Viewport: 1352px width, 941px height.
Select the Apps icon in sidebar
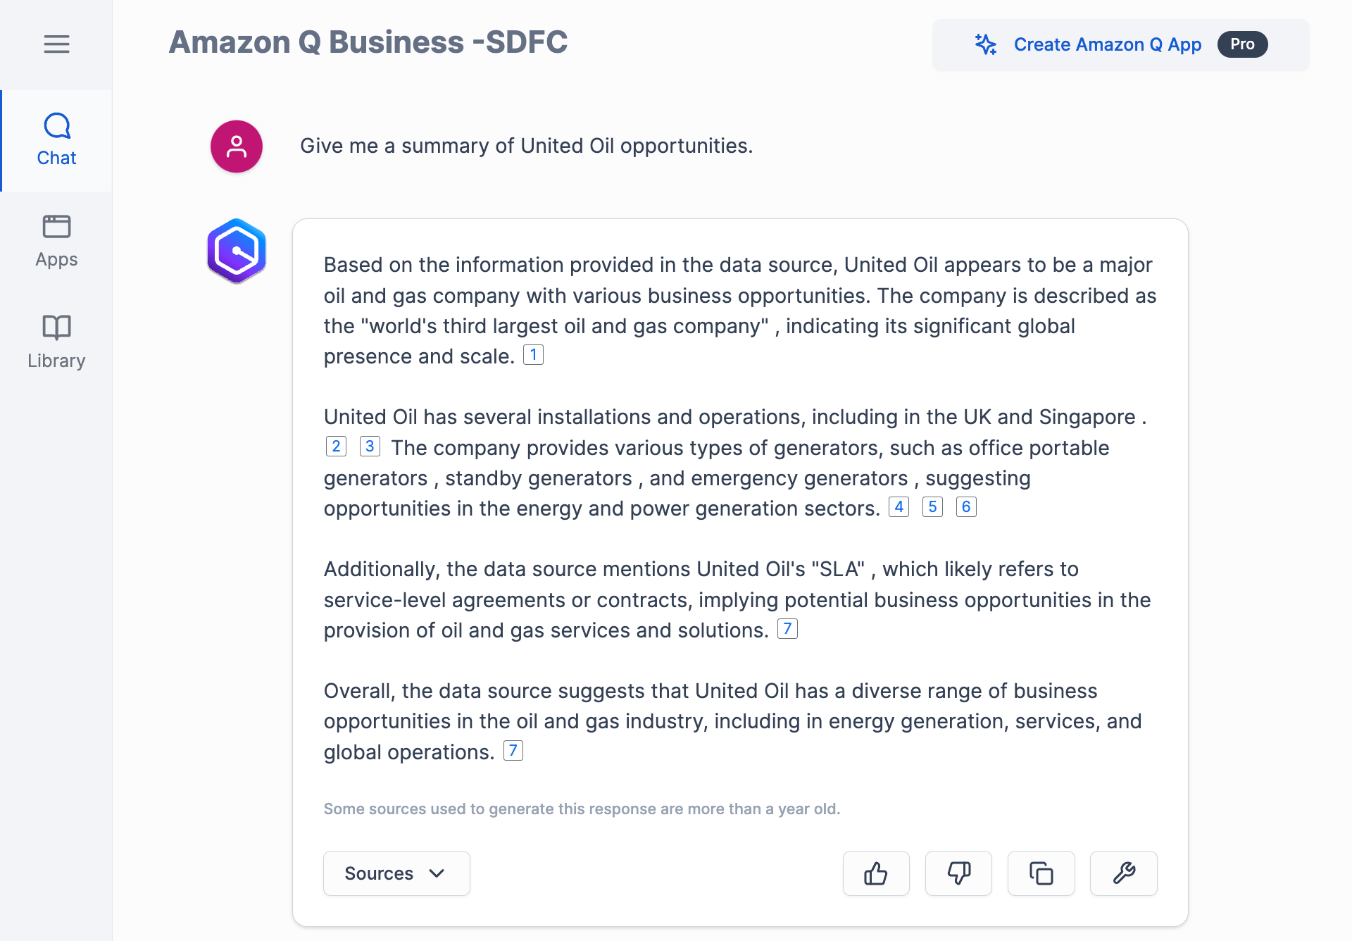click(x=56, y=227)
